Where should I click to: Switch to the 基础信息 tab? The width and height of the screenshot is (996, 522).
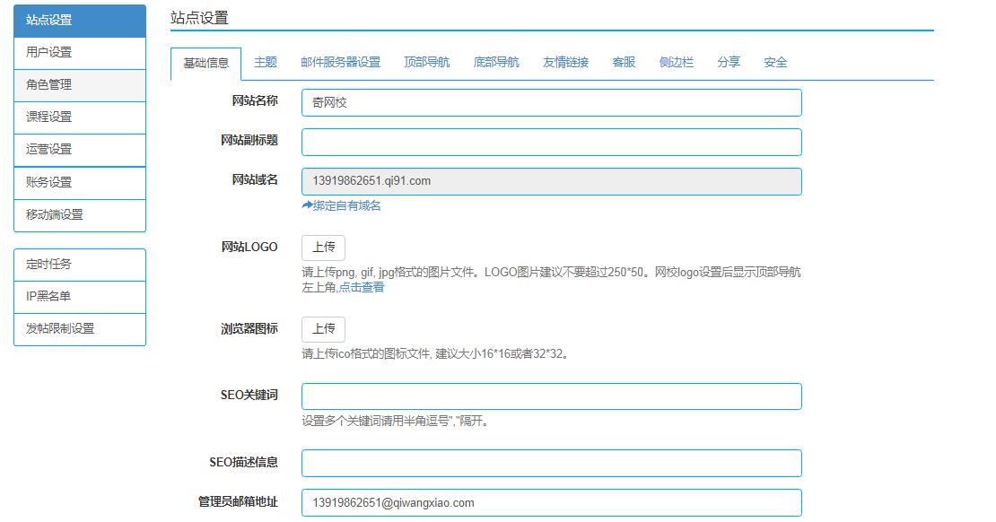(205, 64)
